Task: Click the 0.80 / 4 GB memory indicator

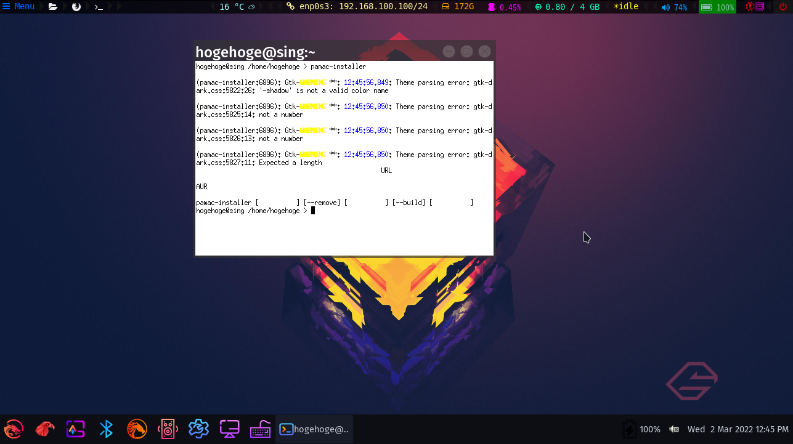Action: point(567,7)
